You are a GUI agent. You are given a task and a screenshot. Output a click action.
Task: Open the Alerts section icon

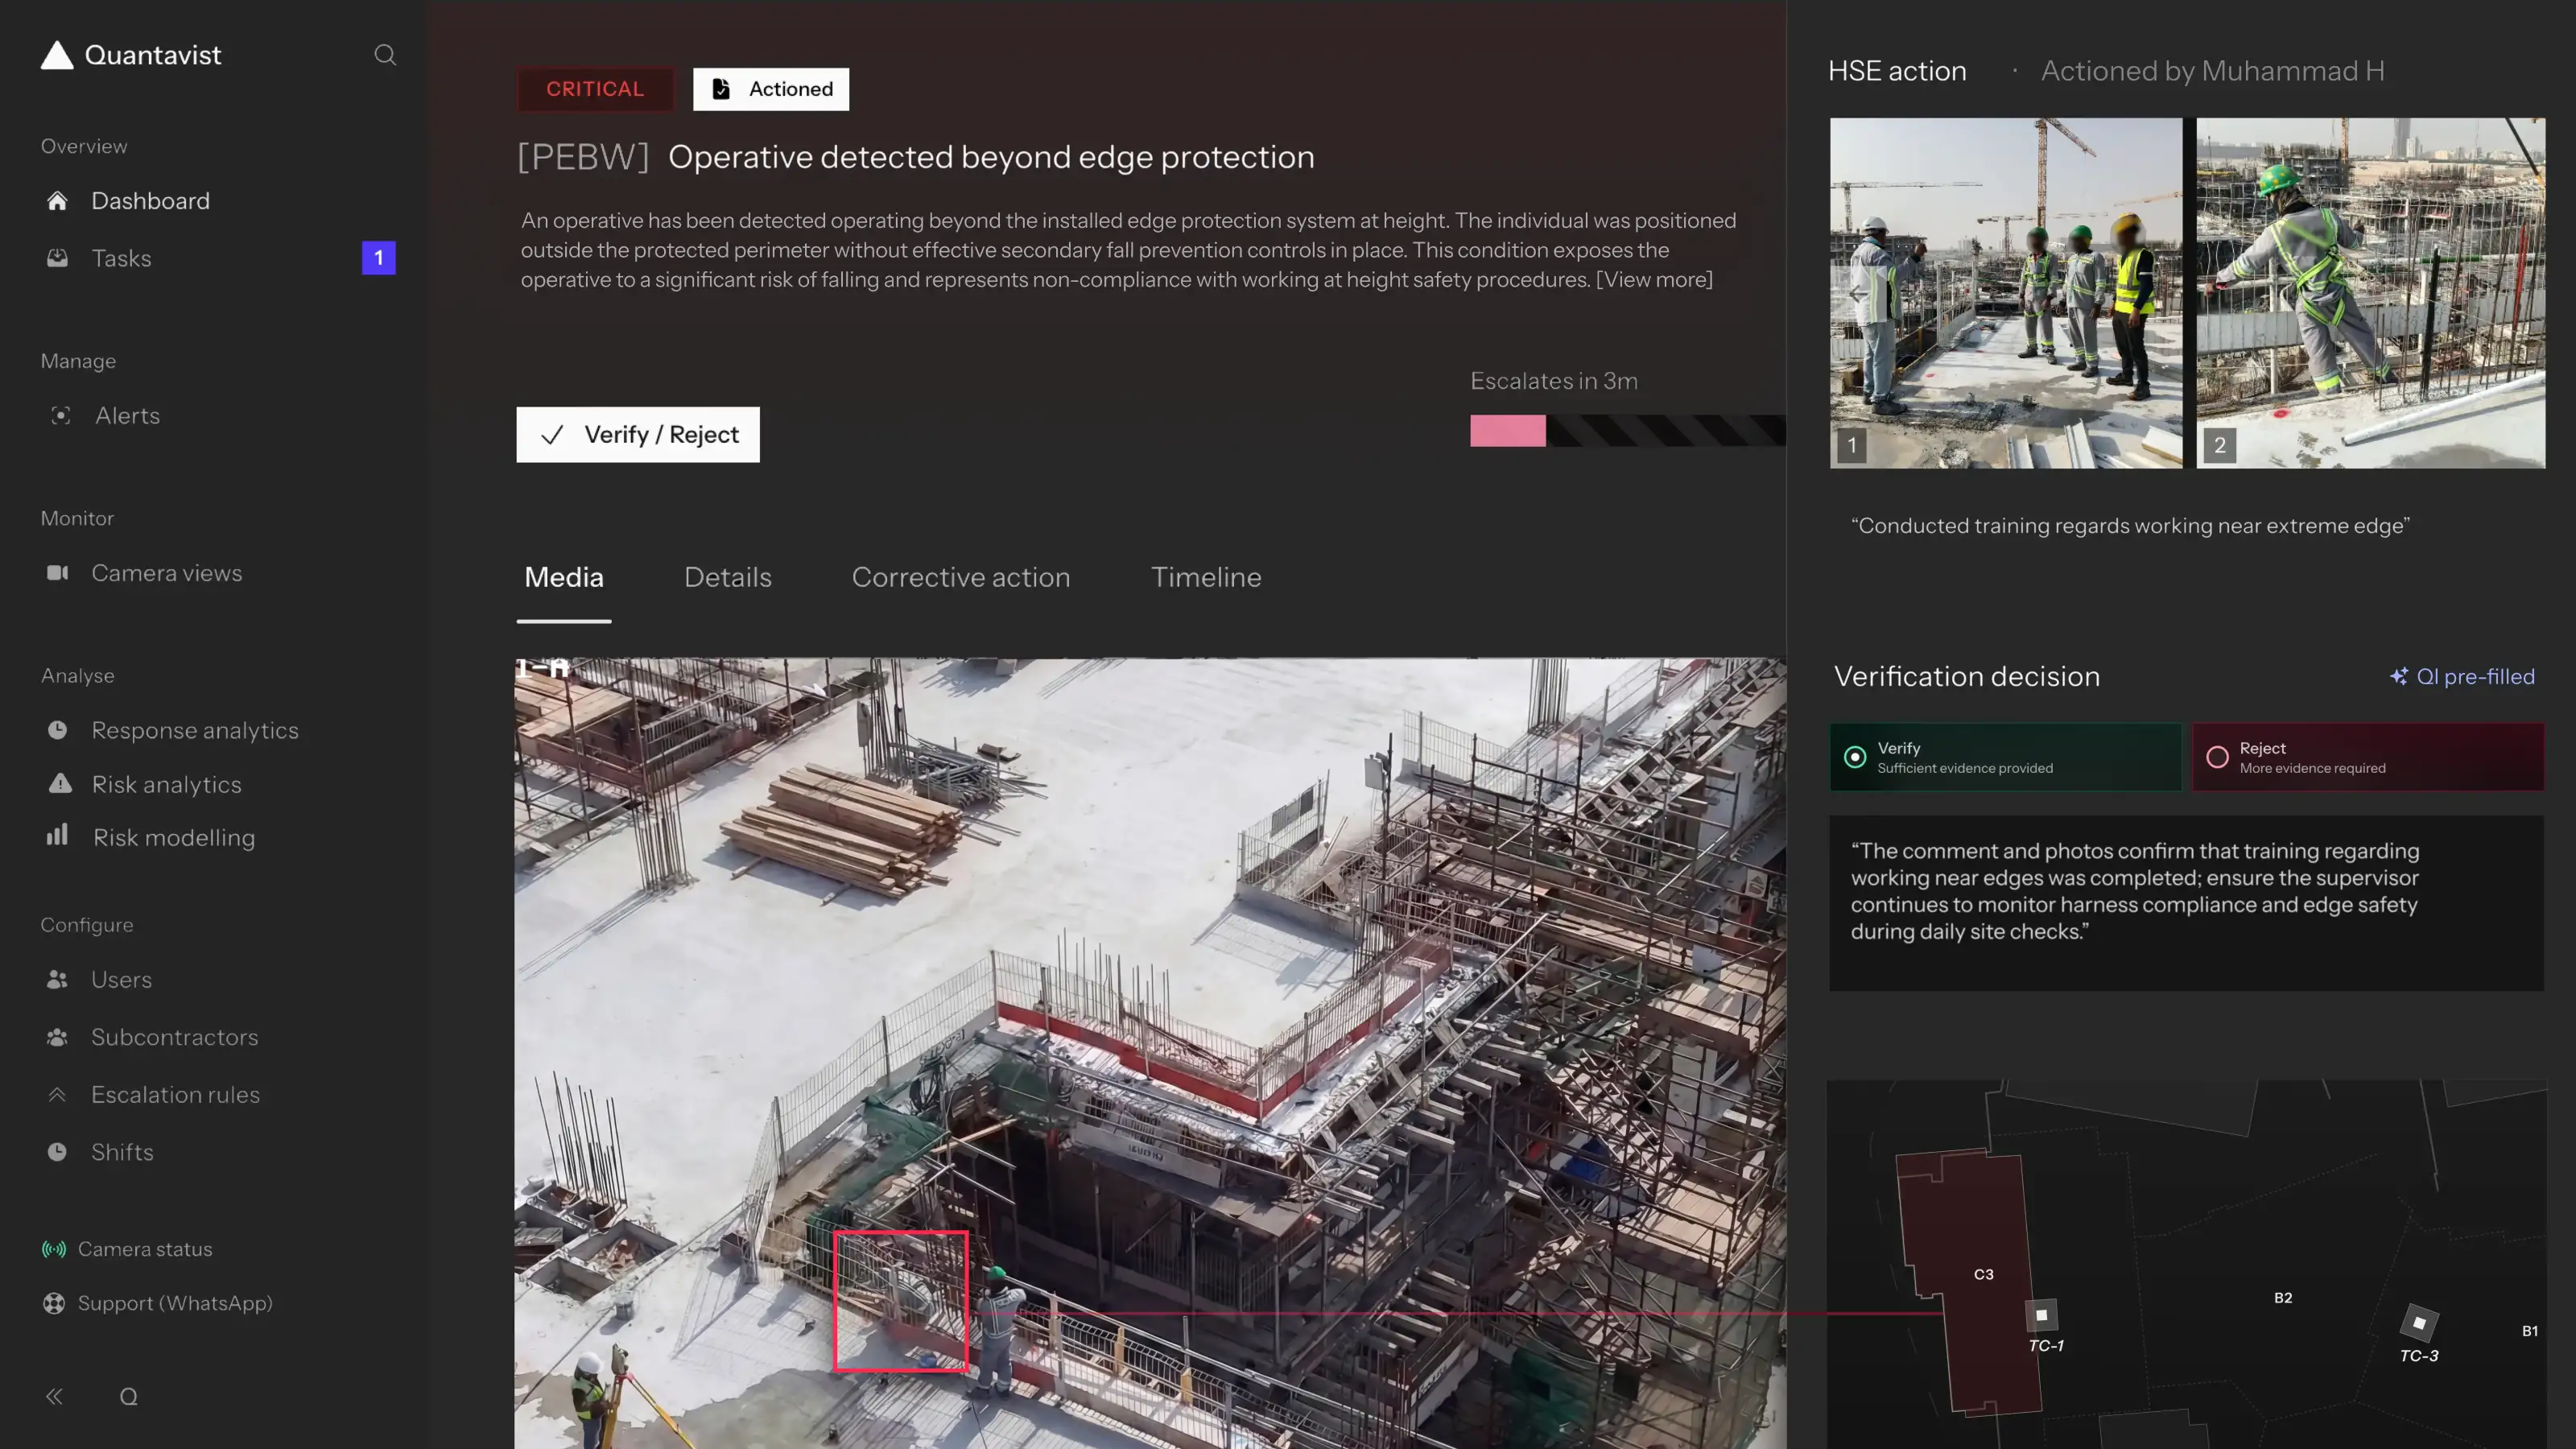[60, 415]
